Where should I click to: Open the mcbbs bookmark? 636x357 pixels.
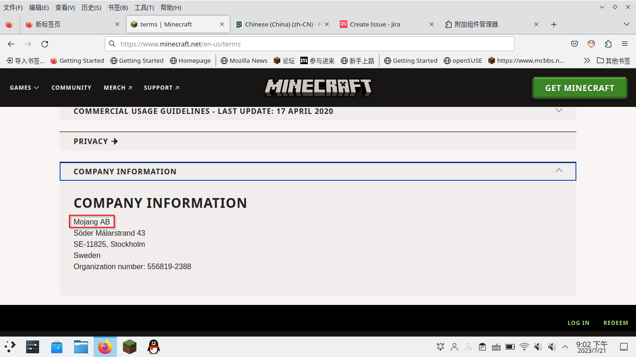pos(526,60)
